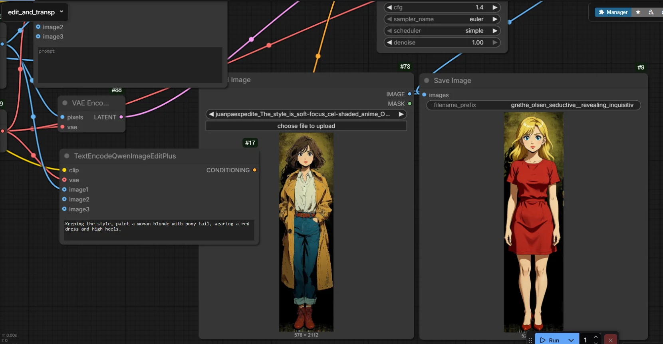Screen dimensions: 663x344
Task: Click the vae input socket on VAE Encode
Action: [62, 127]
